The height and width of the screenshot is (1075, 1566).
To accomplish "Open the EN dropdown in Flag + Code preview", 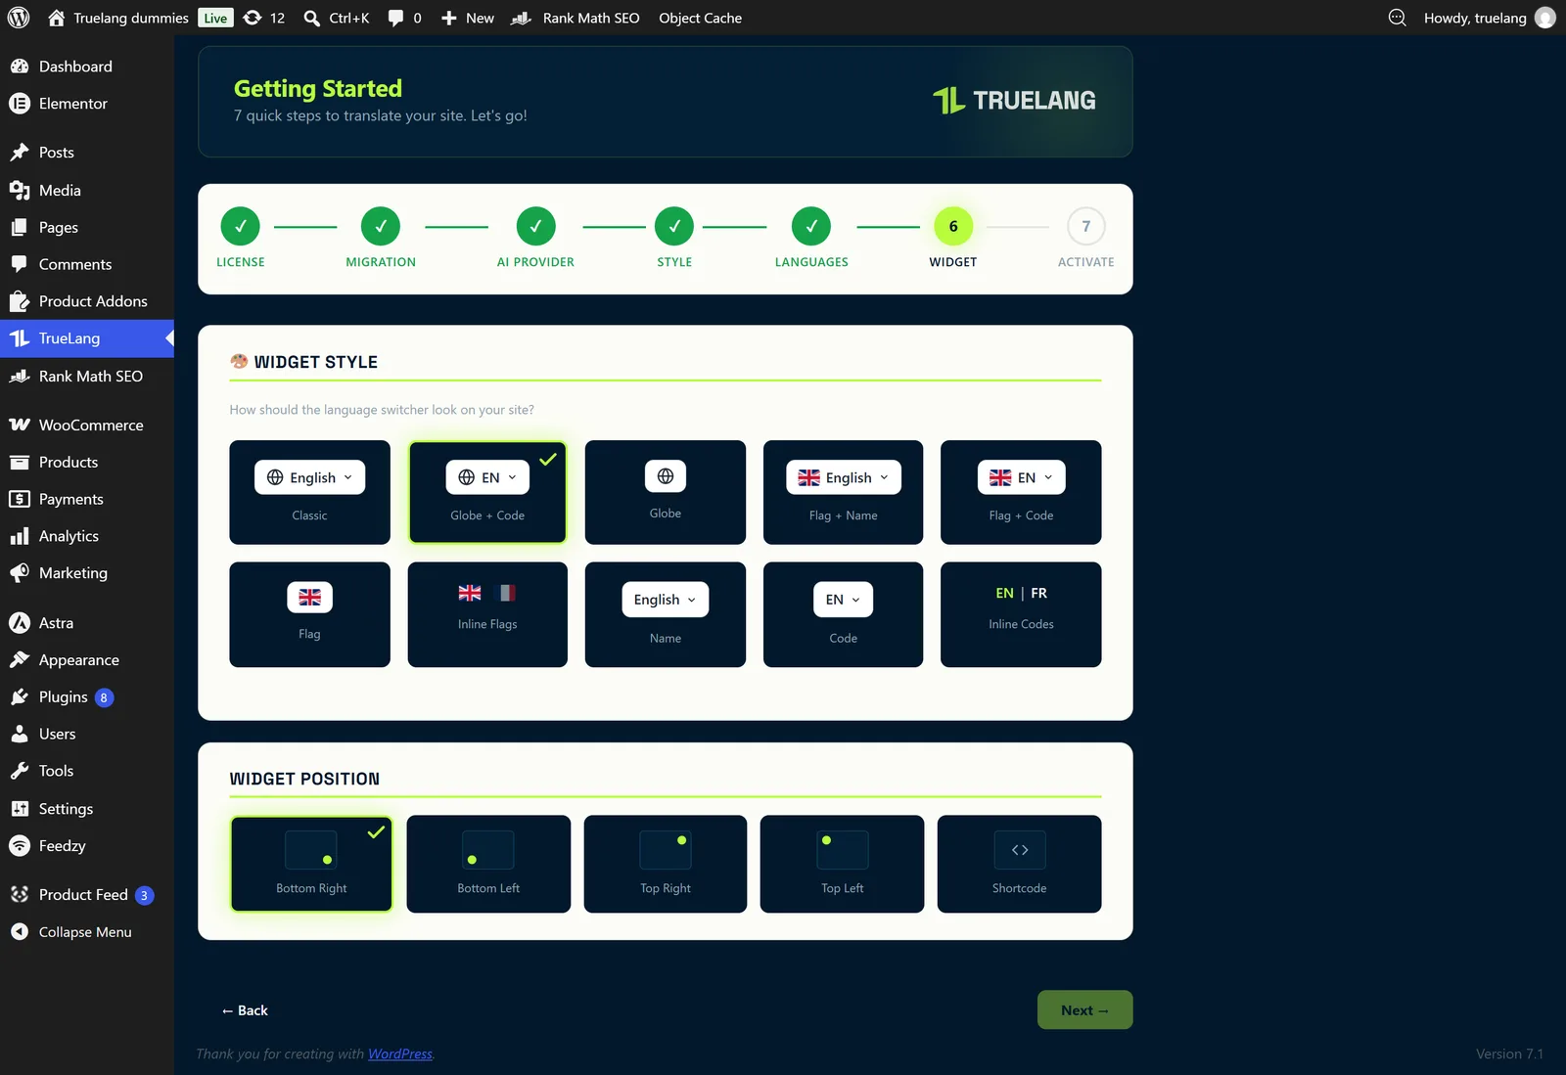I will [1021, 477].
